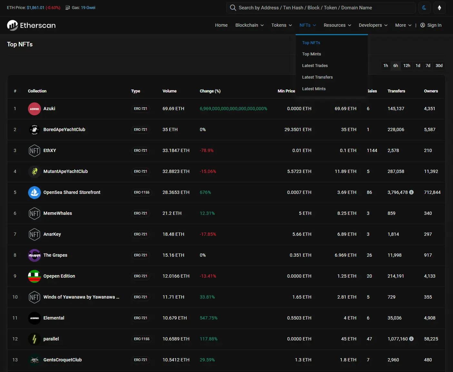
Task: Sort by the Type column header
Action: click(136, 91)
